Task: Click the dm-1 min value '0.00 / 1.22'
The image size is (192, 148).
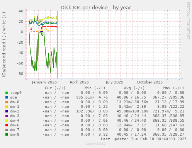Action: click(94, 107)
